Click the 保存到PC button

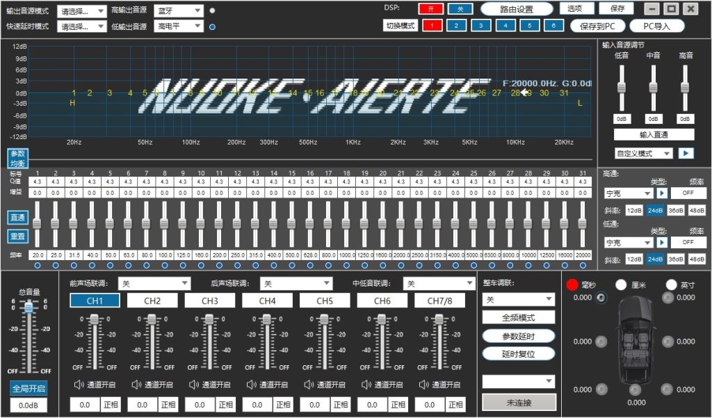597,26
